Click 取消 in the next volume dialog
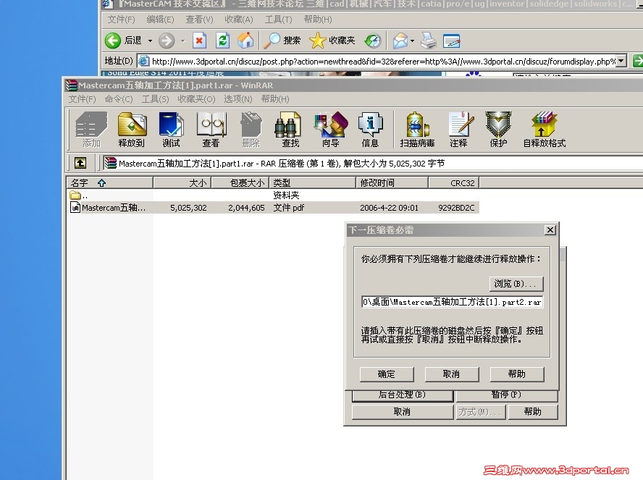 tap(452, 374)
